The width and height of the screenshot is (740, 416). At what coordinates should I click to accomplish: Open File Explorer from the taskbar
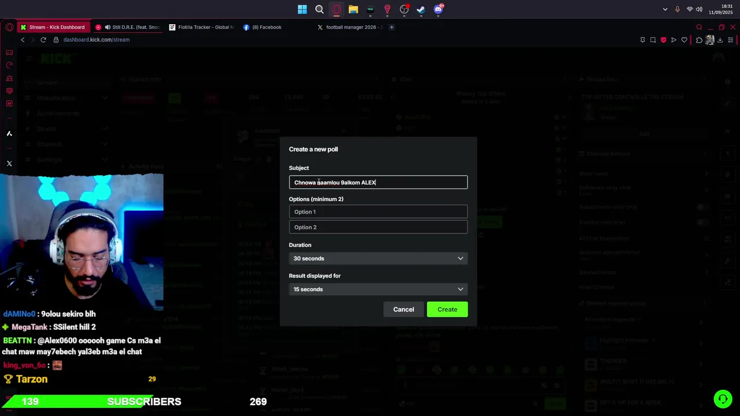point(353,9)
